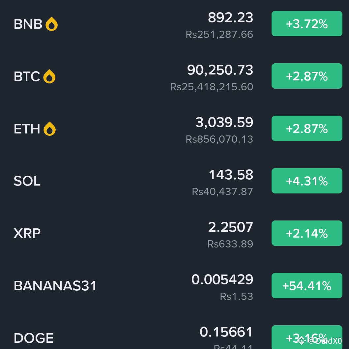
Task: Select the XRP ticker label
Action: (x=27, y=233)
